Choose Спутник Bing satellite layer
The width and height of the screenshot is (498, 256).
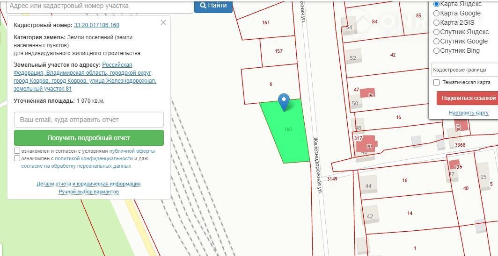pyautogui.click(x=437, y=50)
